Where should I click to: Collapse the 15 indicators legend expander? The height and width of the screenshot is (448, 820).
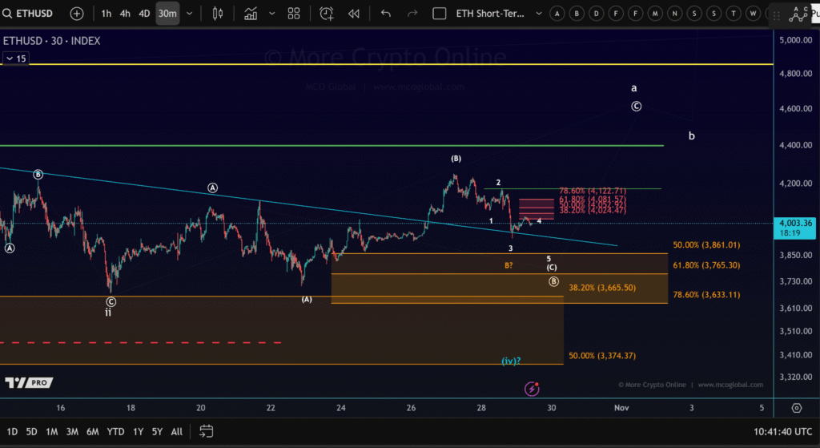coord(15,59)
